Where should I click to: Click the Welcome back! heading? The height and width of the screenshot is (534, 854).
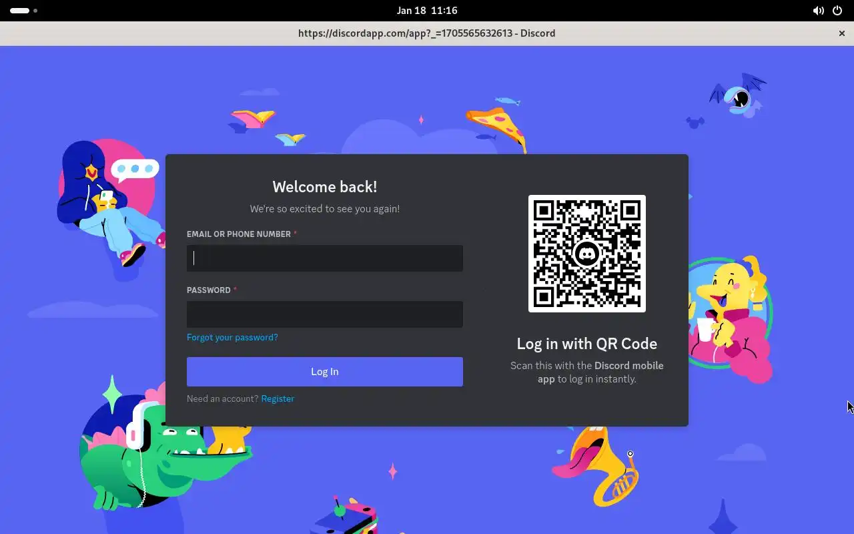coord(325,187)
